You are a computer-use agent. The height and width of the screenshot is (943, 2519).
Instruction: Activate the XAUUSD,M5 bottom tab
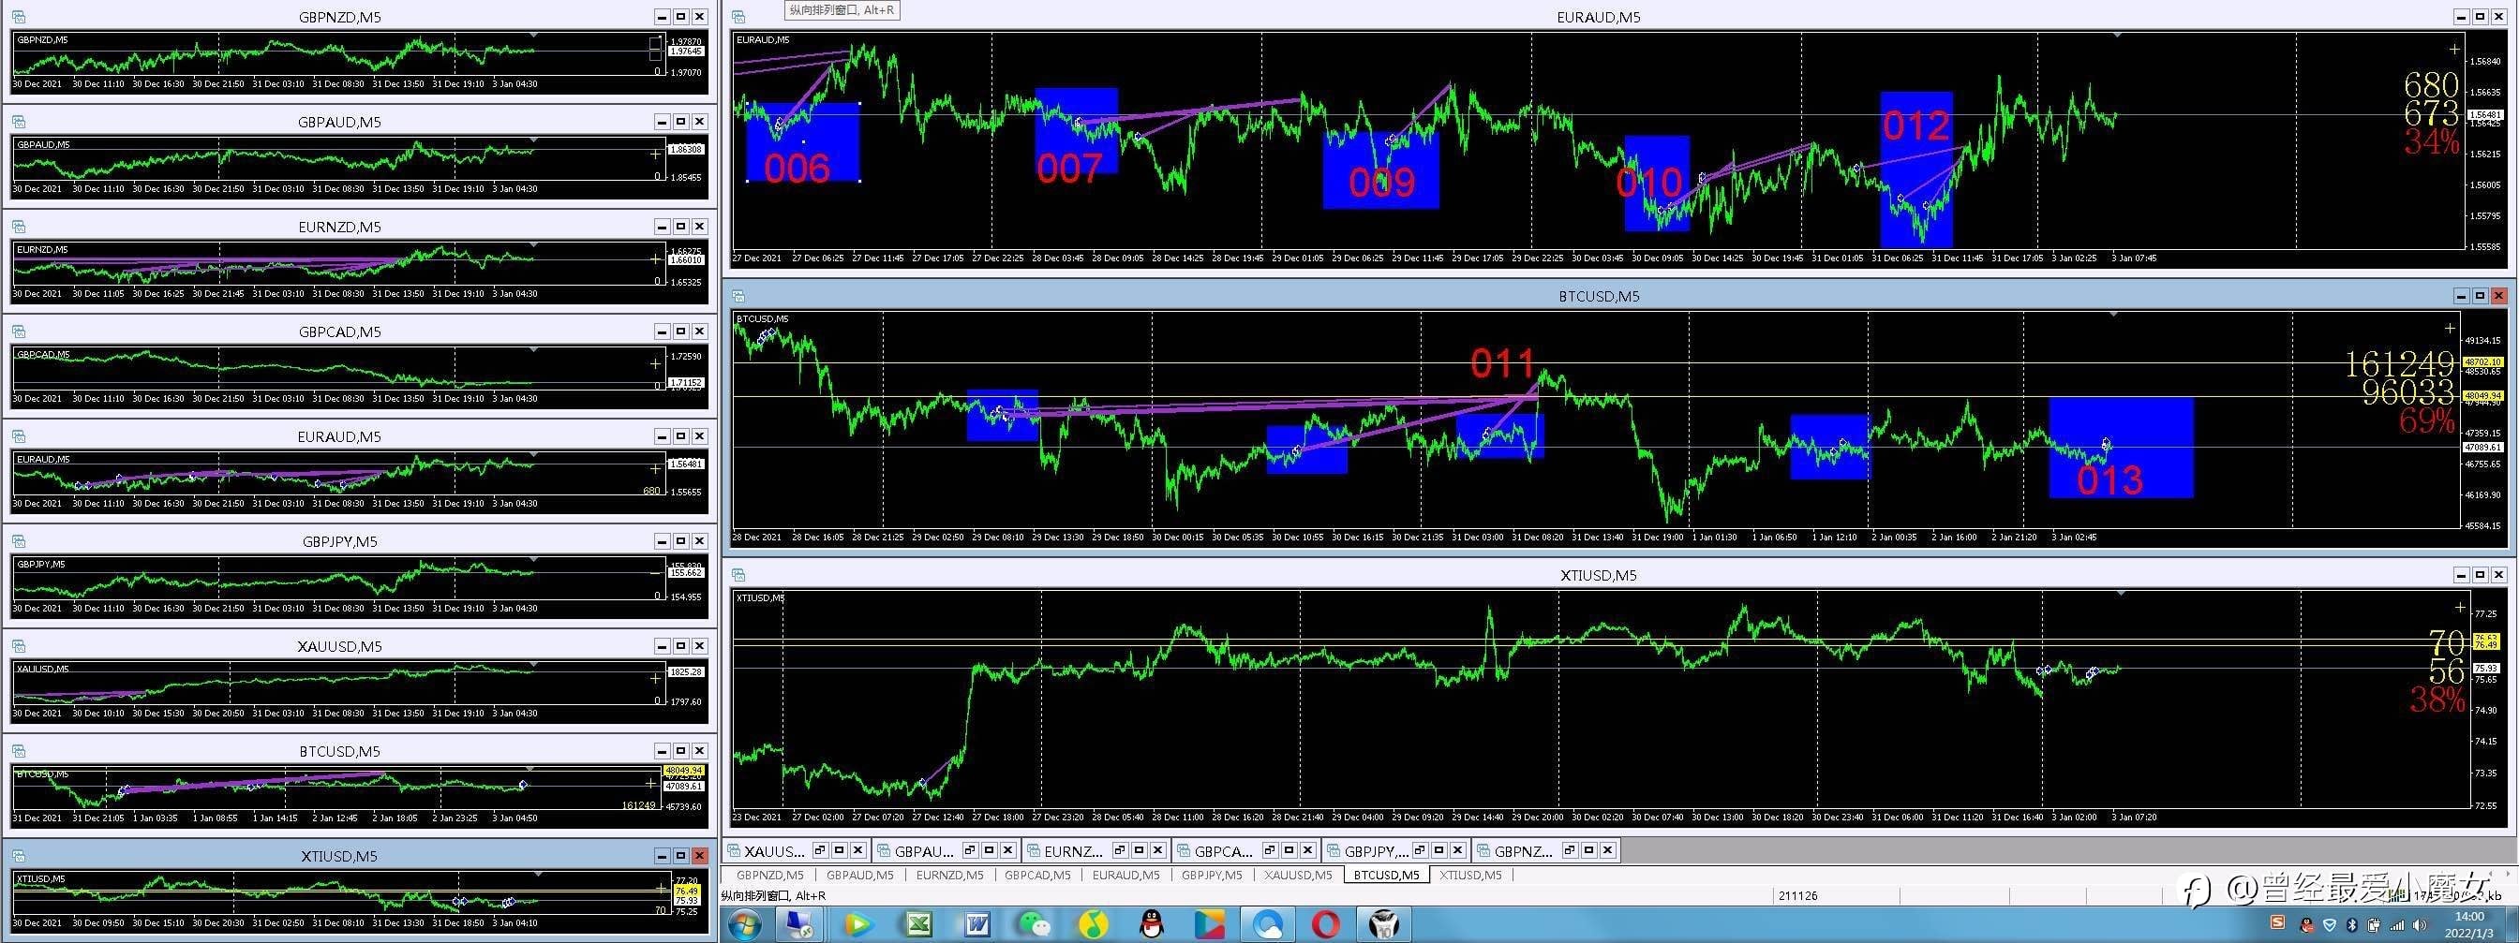coord(1298,875)
